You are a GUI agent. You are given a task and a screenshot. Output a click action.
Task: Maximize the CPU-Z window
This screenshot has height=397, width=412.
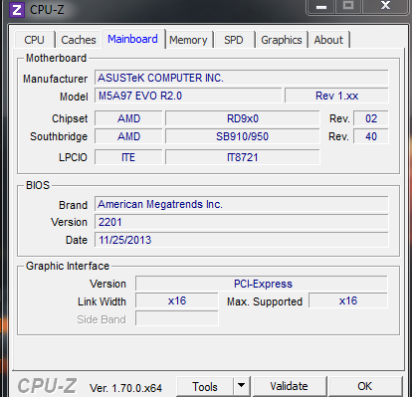pyautogui.click(x=348, y=6)
